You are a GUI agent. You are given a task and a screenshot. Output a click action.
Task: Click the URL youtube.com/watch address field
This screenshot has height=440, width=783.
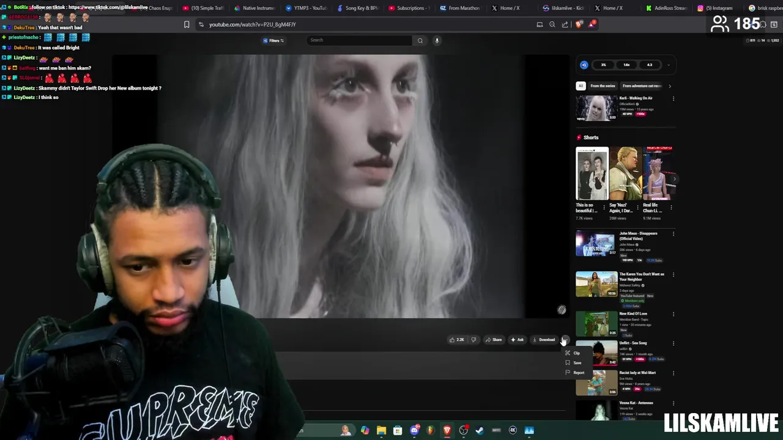coord(253,24)
